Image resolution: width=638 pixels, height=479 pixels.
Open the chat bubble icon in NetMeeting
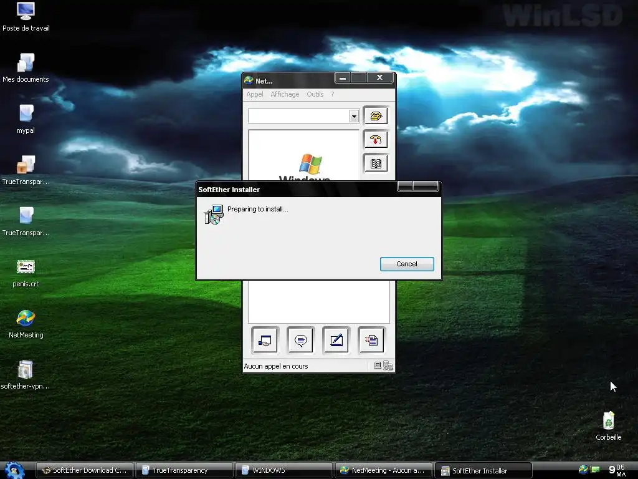pyautogui.click(x=301, y=340)
